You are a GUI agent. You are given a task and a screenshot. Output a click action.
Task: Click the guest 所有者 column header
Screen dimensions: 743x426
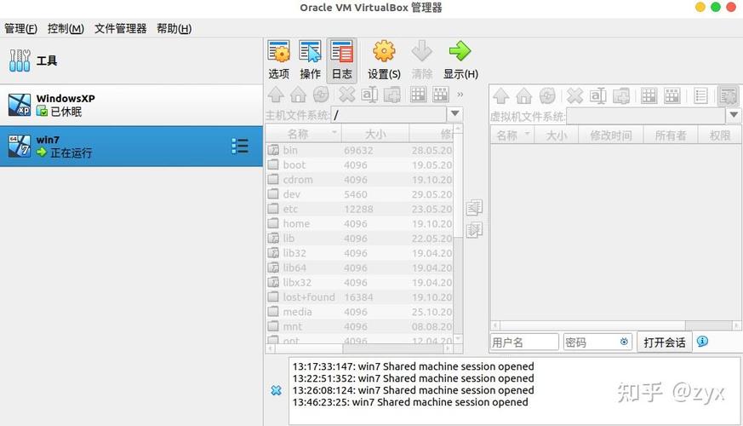point(671,135)
